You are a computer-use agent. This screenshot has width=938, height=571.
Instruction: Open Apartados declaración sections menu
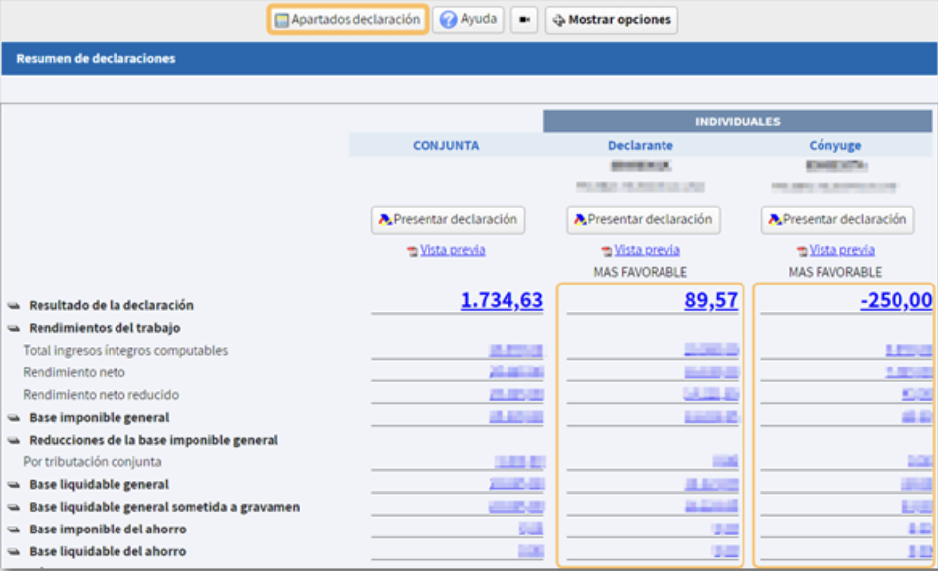pyautogui.click(x=348, y=20)
